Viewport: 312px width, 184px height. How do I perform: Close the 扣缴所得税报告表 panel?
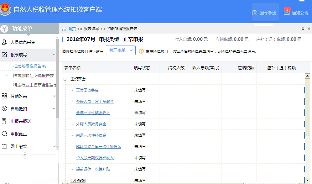(x=309, y=29)
